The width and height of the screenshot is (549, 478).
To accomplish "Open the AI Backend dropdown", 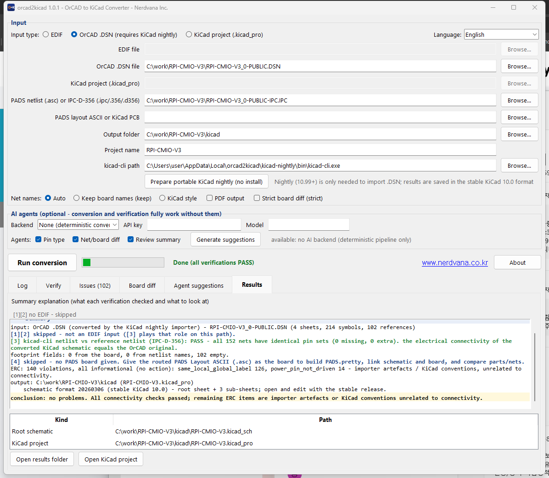I will (78, 225).
